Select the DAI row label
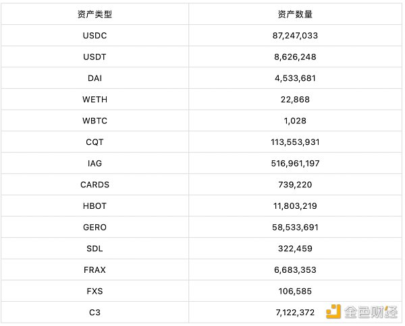 [94, 78]
